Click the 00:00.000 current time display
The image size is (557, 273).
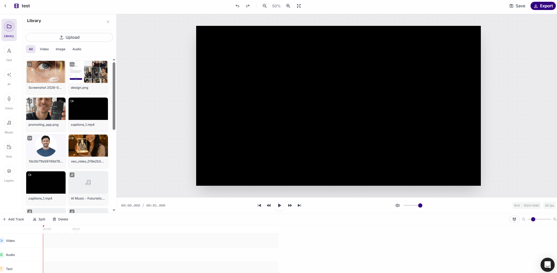pos(131,205)
